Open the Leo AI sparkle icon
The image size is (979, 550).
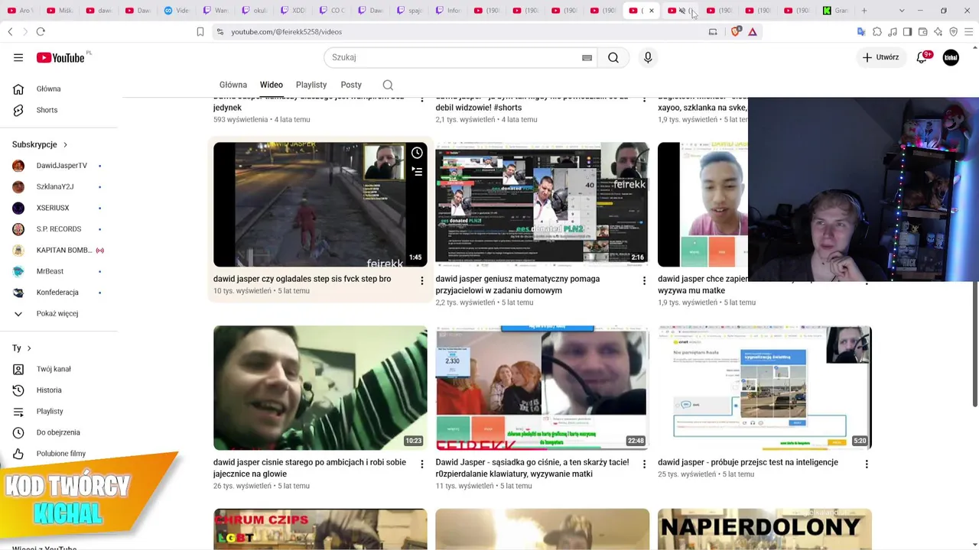click(938, 31)
